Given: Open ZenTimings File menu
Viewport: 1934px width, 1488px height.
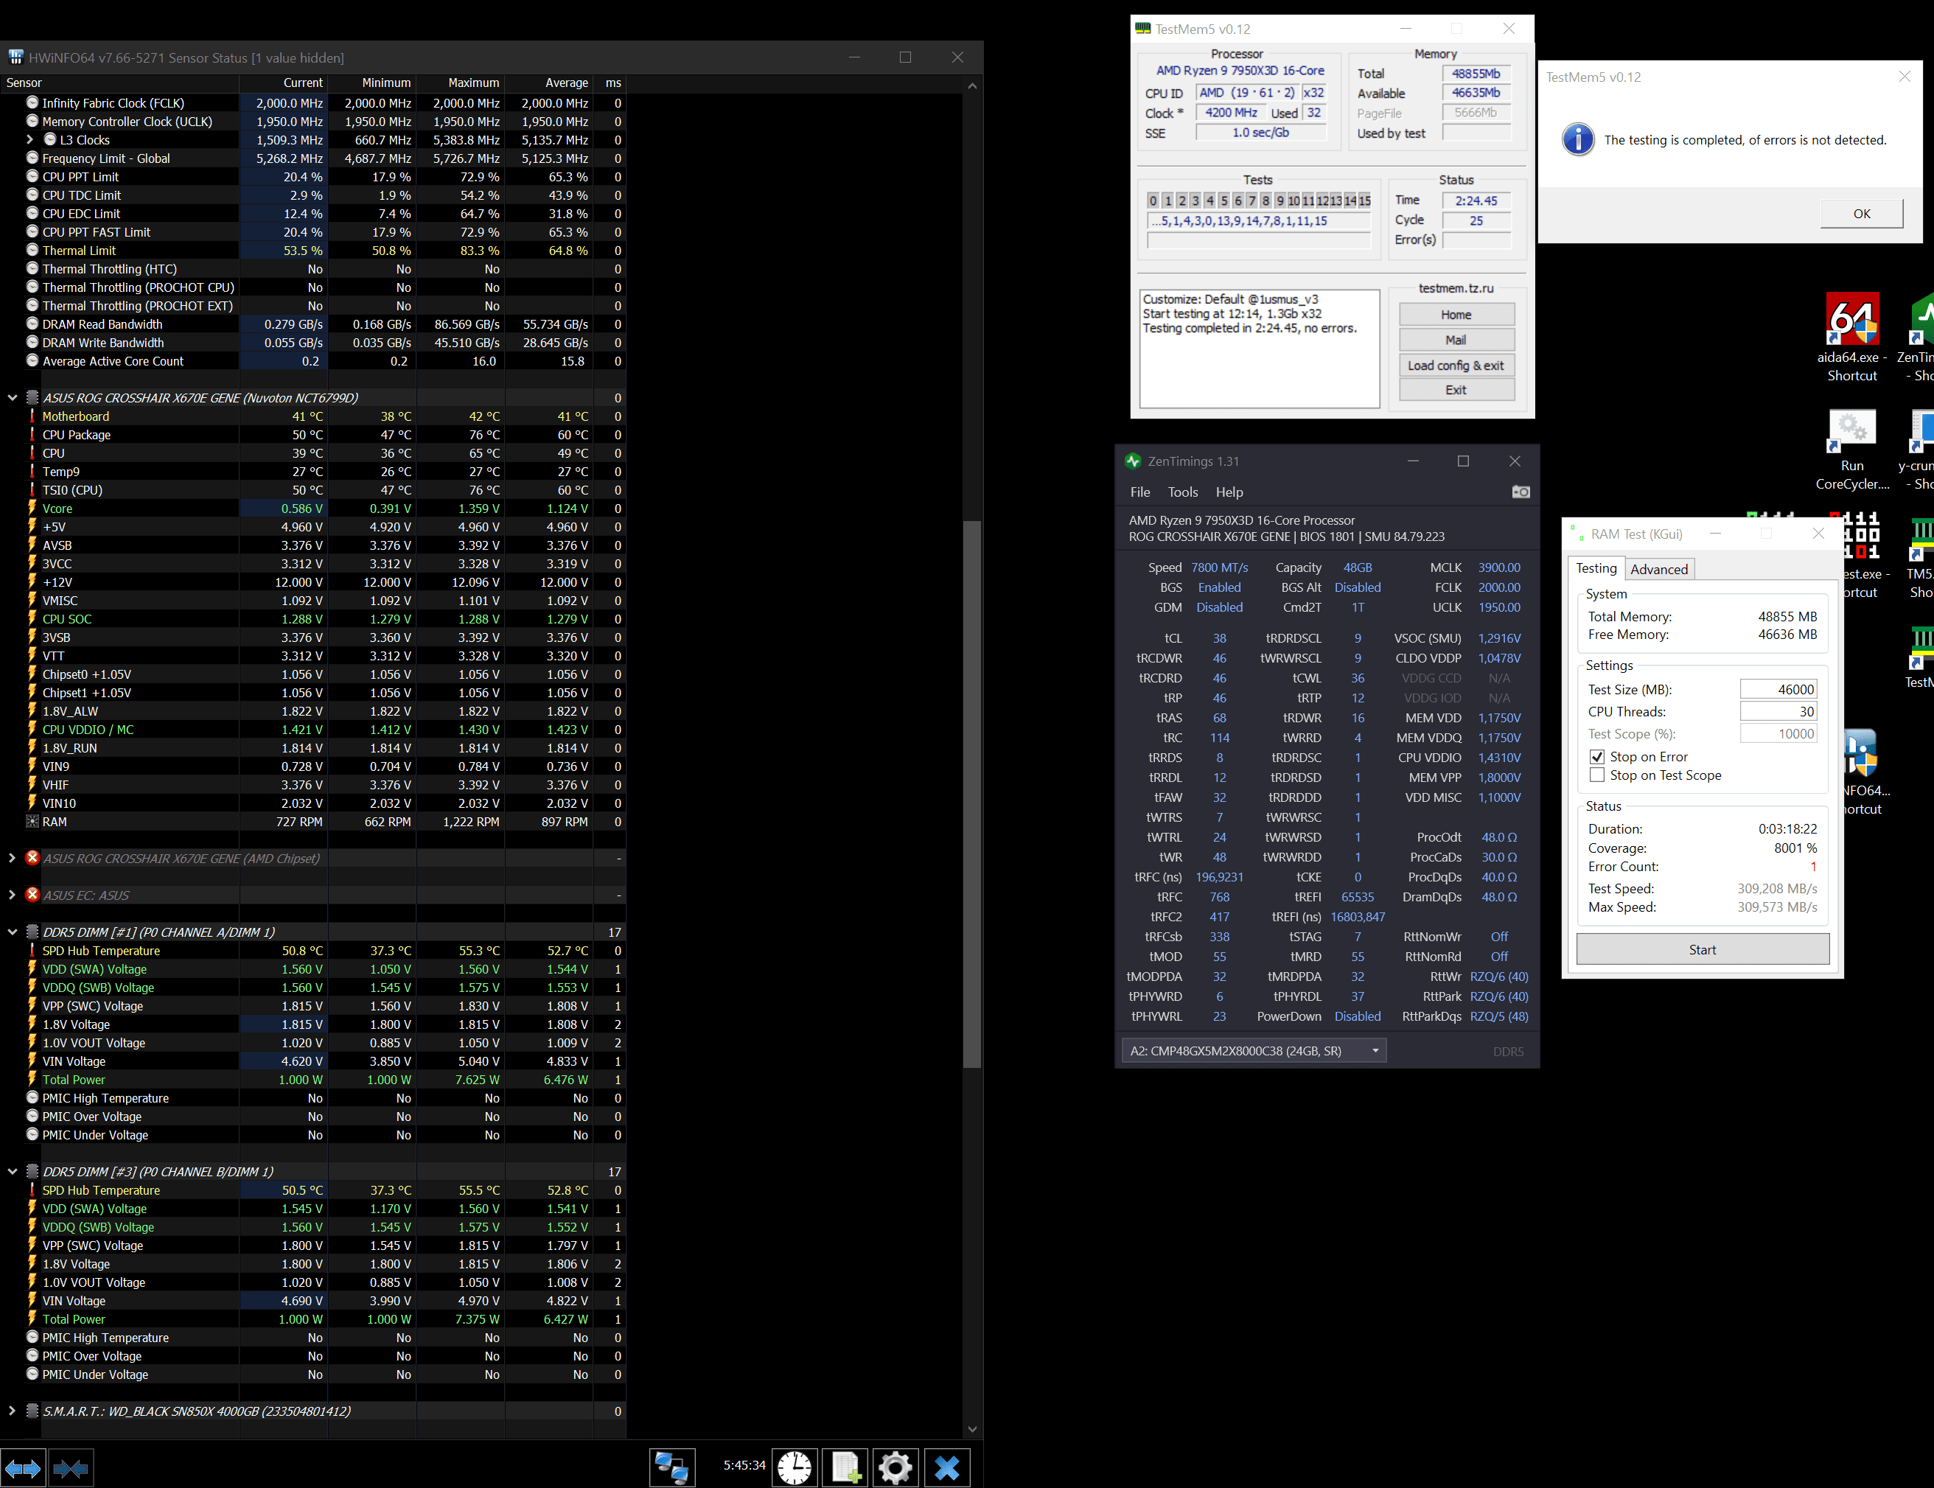Looking at the screenshot, I should (1139, 492).
